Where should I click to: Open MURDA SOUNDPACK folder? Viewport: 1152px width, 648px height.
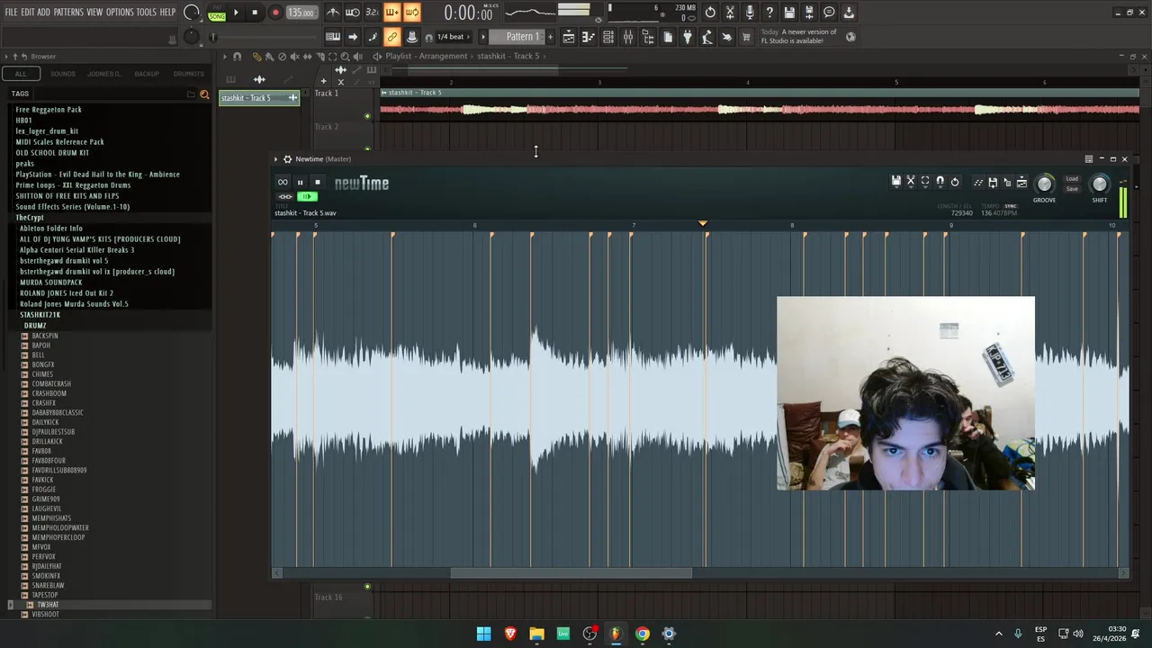click(x=51, y=283)
